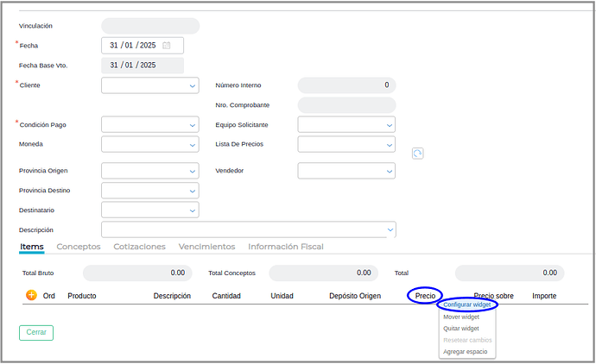The height and width of the screenshot is (364, 596).
Task: Click the Vinculación field
Action: click(150, 26)
